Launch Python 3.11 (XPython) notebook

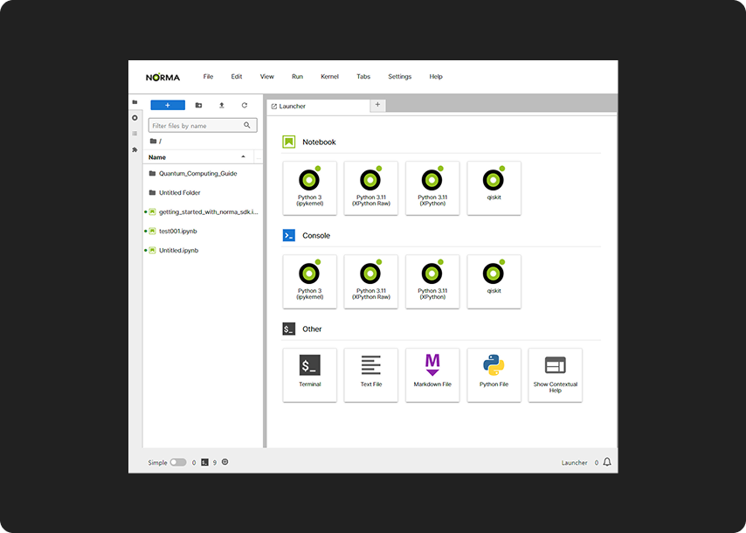click(x=432, y=188)
